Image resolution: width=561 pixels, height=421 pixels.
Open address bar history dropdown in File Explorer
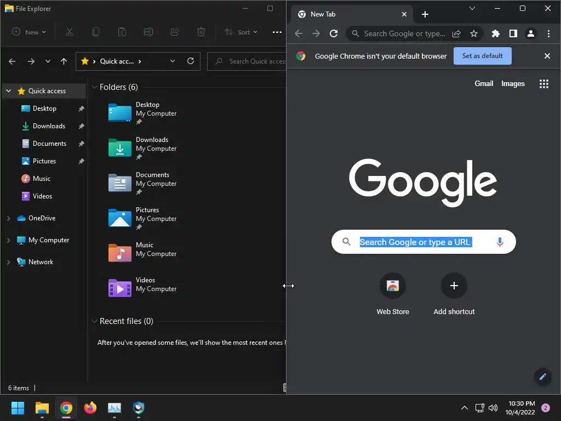[x=173, y=61]
